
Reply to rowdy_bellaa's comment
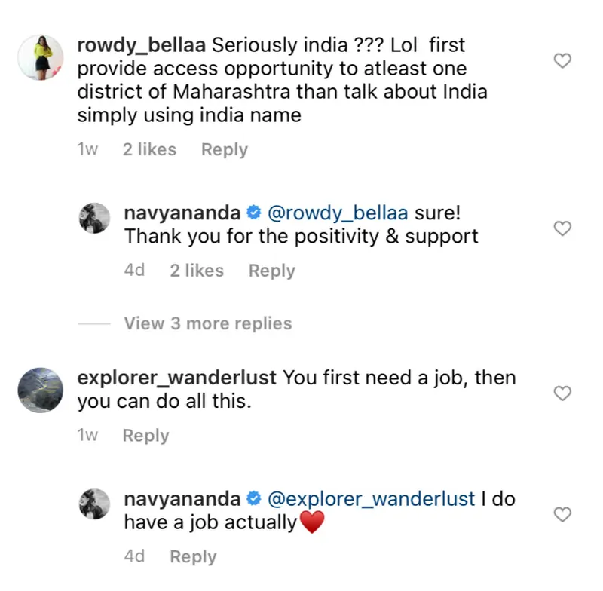(224, 149)
